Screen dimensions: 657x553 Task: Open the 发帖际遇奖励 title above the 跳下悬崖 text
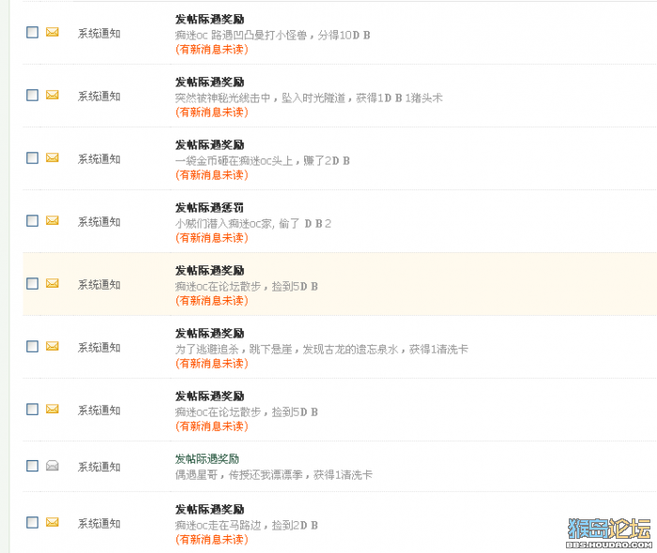(x=209, y=333)
